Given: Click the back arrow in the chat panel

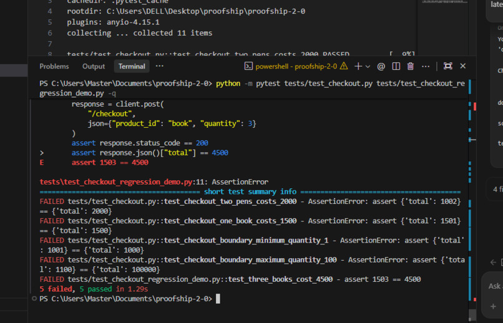Looking at the screenshot, I should pyautogui.click(x=494, y=263).
